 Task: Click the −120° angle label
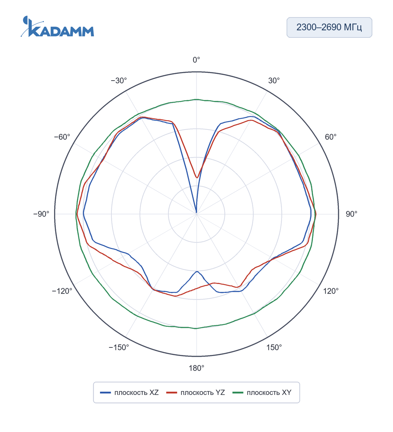tap(62, 291)
